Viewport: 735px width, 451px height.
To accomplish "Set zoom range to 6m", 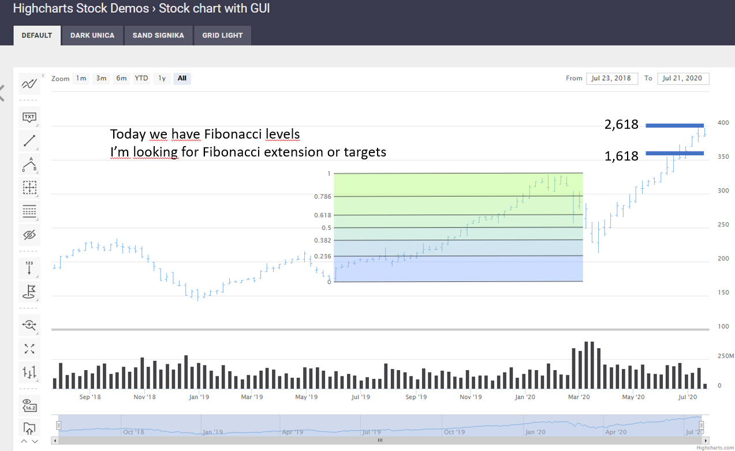I will (121, 79).
